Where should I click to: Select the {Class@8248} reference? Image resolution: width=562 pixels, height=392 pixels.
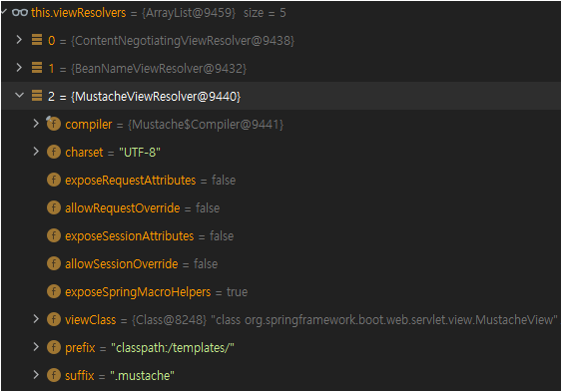point(169,320)
